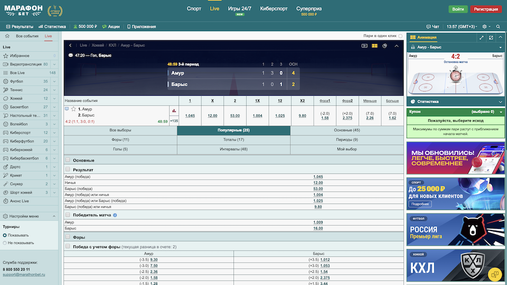507x285 pixels.
Task: Open the Киберспорт controller icon in sidebar
Action: coord(5,133)
